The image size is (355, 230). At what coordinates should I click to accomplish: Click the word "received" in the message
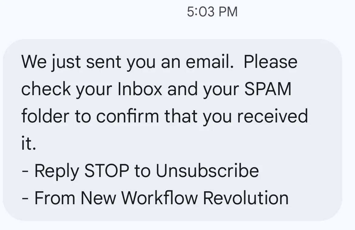pos(272,116)
